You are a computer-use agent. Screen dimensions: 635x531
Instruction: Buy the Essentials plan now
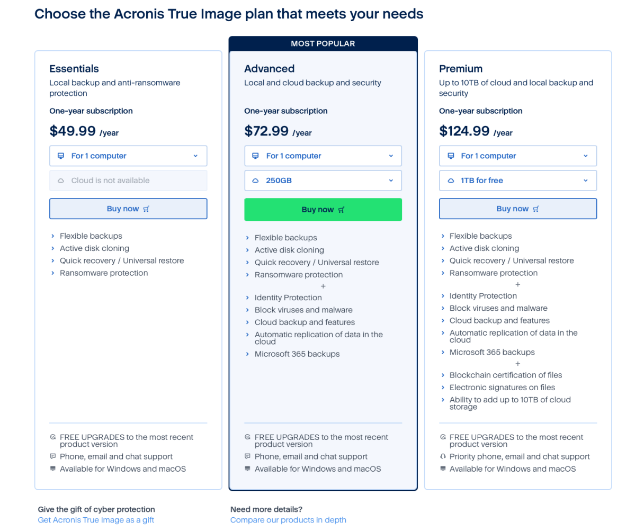(128, 209)
